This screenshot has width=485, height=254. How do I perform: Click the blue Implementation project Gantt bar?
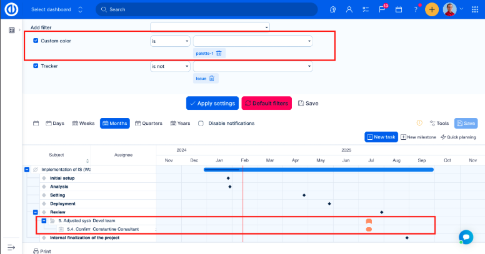click(319, 170)
